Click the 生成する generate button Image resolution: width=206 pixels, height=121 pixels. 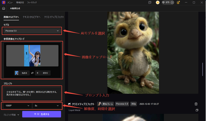point(42,114)
